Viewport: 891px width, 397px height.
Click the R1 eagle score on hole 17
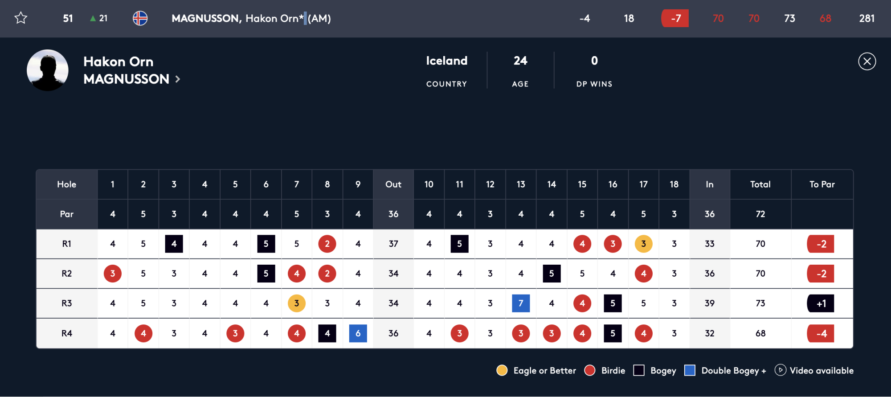(x=643, y=244)
